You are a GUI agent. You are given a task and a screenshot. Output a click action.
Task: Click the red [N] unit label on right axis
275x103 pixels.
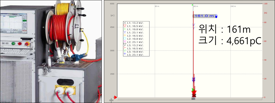point(266,13)
